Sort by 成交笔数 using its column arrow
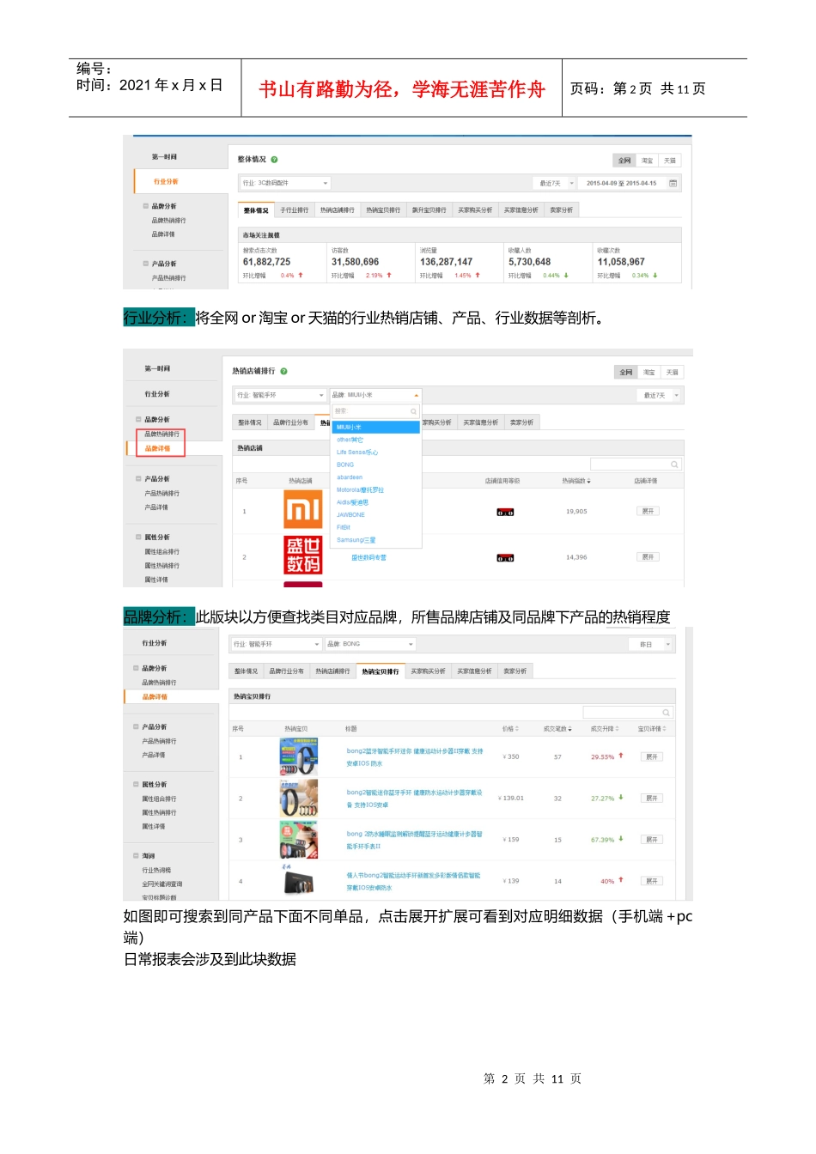The height and width of the screenshot is (1154, 816). coord(570,729)
